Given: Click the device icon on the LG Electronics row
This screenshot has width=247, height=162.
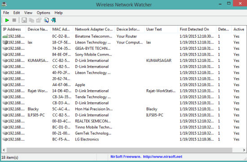Looking at the screenshot, I should 5,139.
